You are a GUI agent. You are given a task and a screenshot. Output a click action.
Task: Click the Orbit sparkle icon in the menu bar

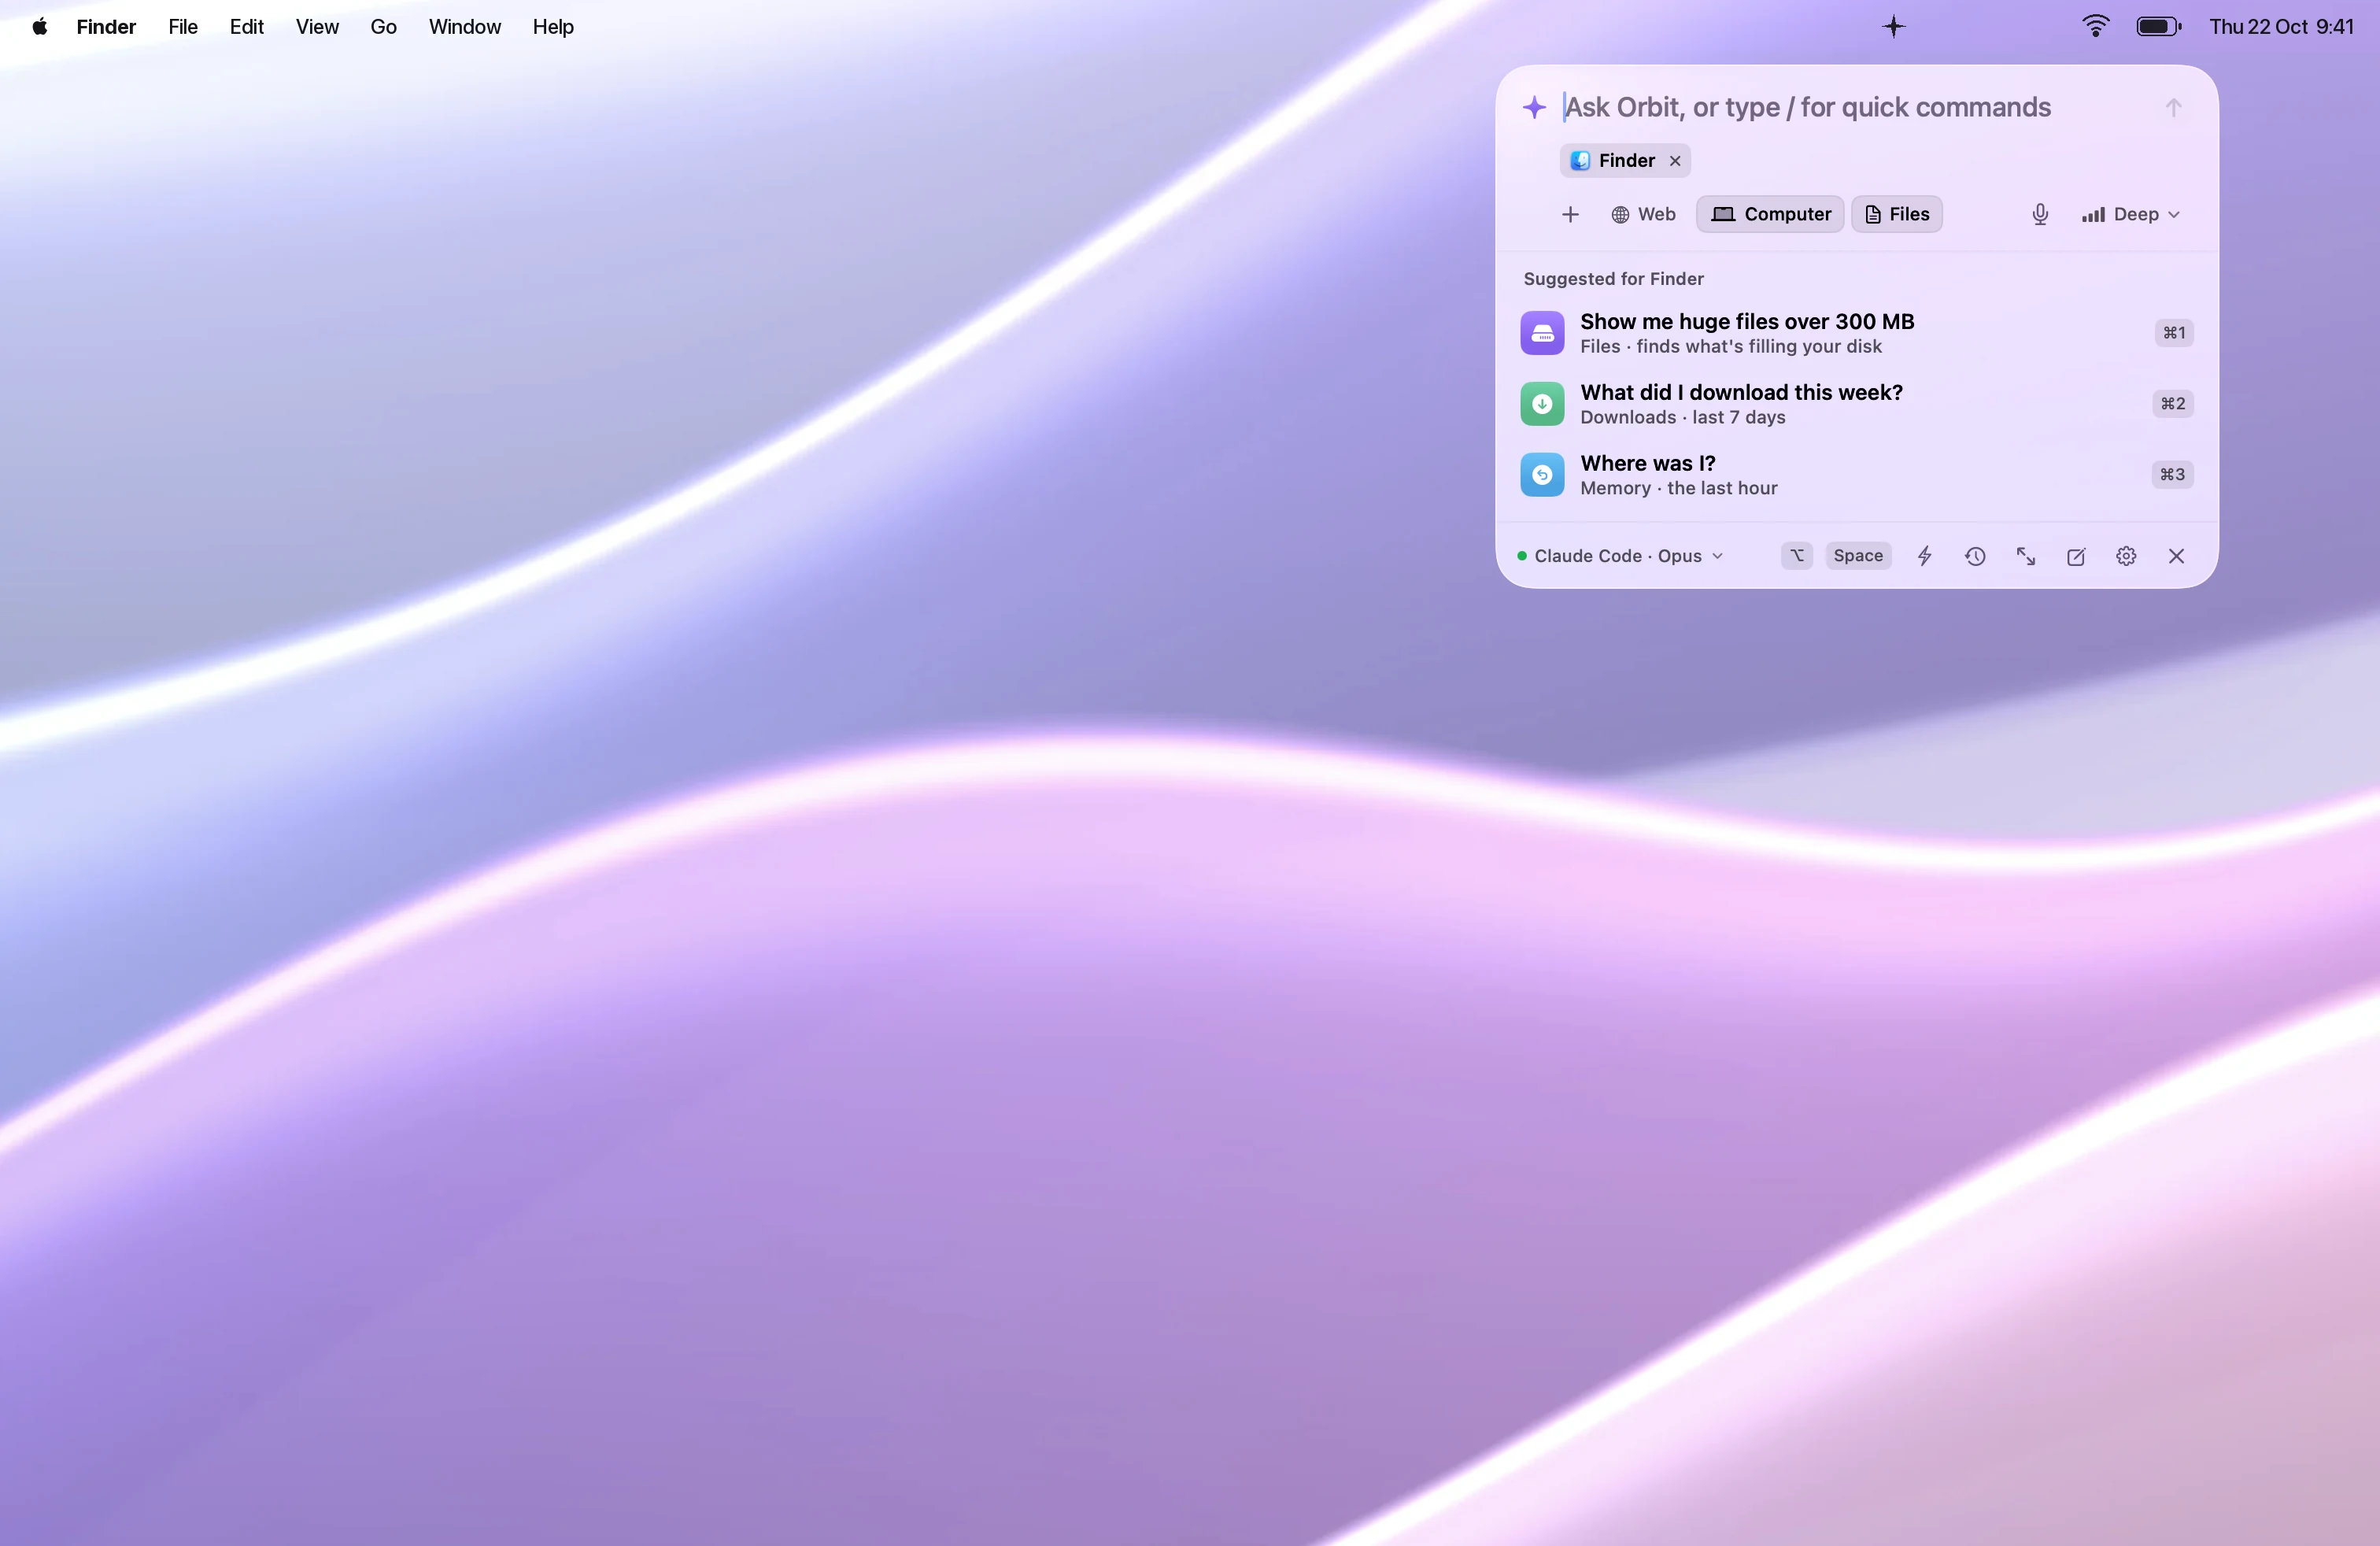[1893, 27]
